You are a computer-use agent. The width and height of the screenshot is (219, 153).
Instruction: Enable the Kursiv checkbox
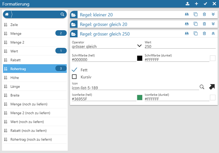tap(74, 76)
